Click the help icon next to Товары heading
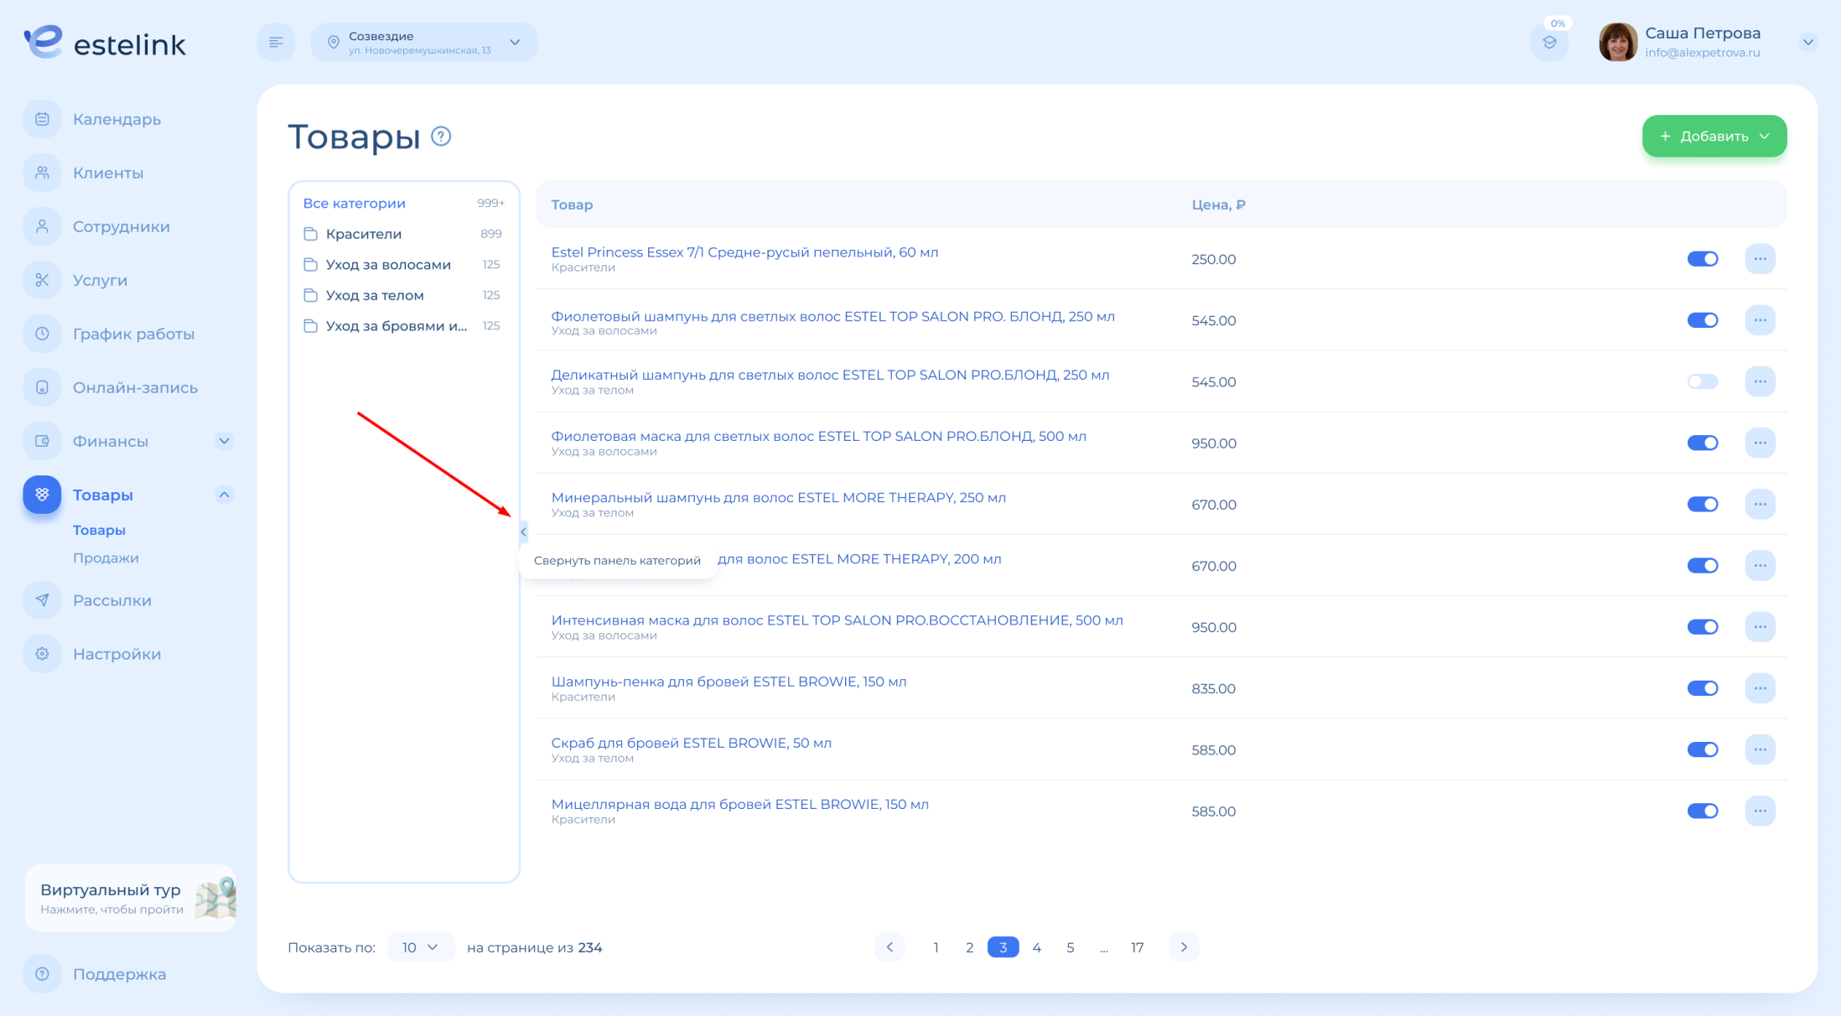 pyautogui.click(x=441, y=136)
